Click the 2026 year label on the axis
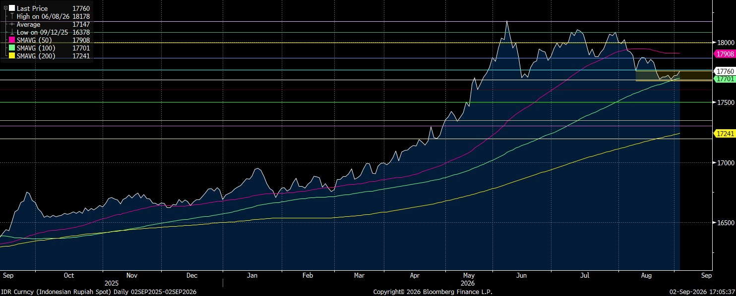 click(x=468, y=284)
